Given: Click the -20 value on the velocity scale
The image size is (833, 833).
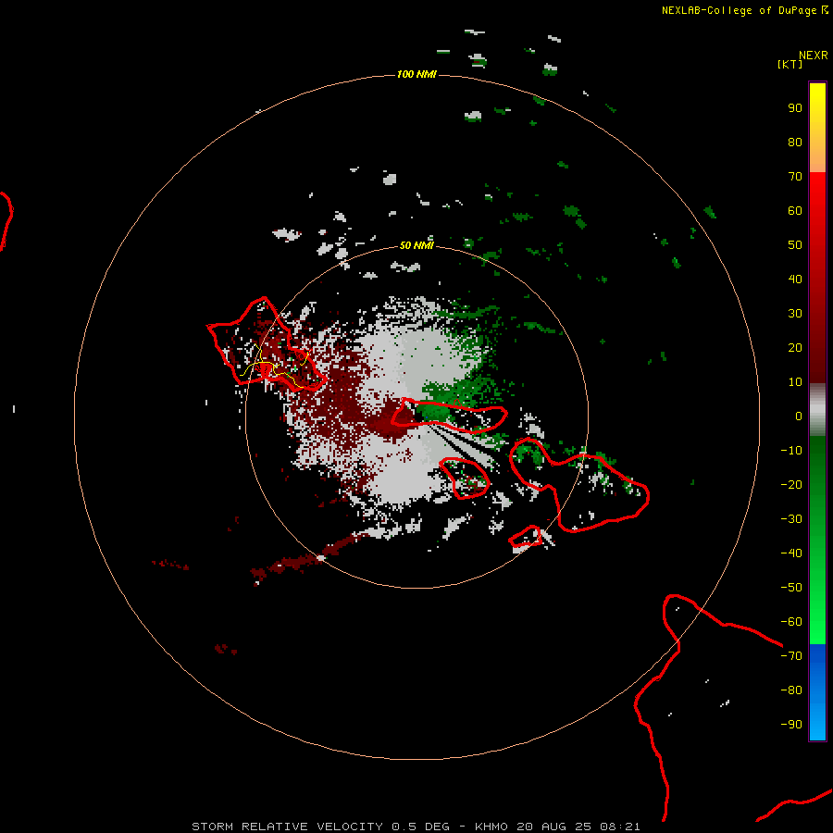Looking at the screenshot, I should (x=791, y=484).
